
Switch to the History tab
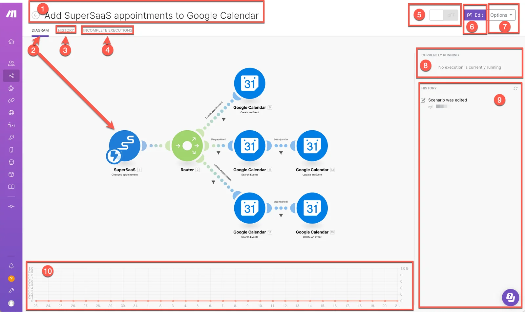coord(66,30)
